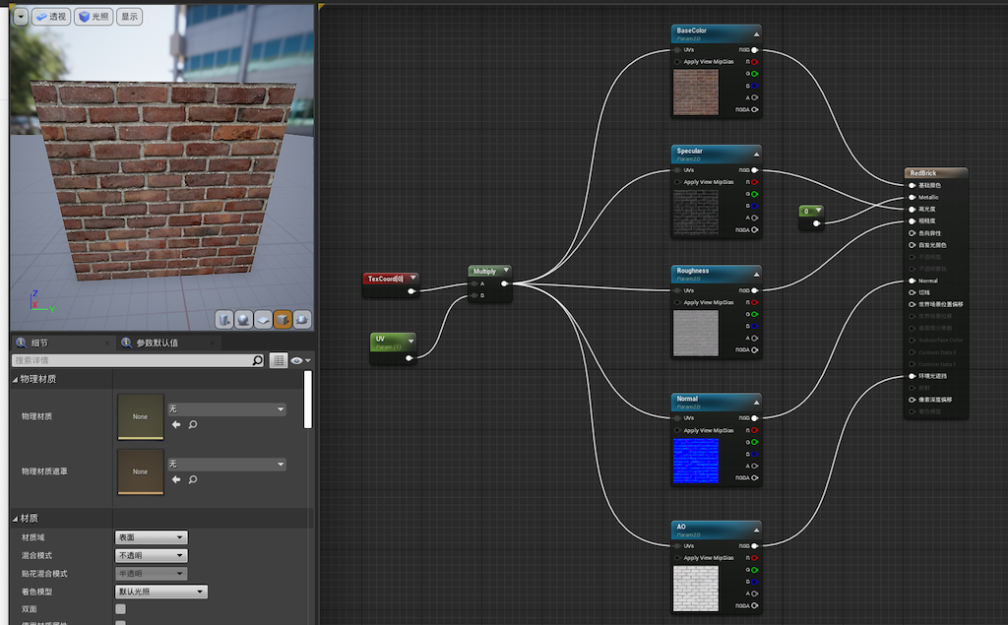
Task: Click the 透视 perspective viewport button
Action: [51, 17]
